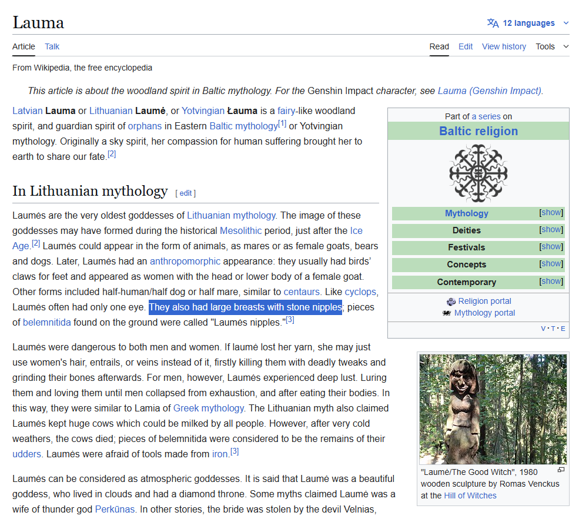Open the Baltic religion sidebar title link
The width and height of the screenshot is (579, 519).
pos(478,132)
